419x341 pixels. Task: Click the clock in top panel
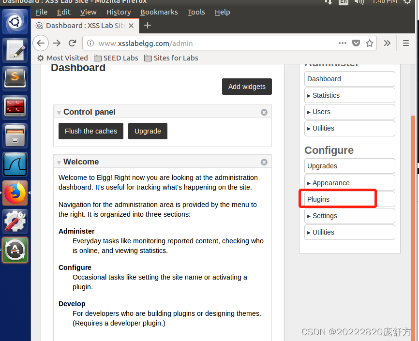(x=385, y=2)
